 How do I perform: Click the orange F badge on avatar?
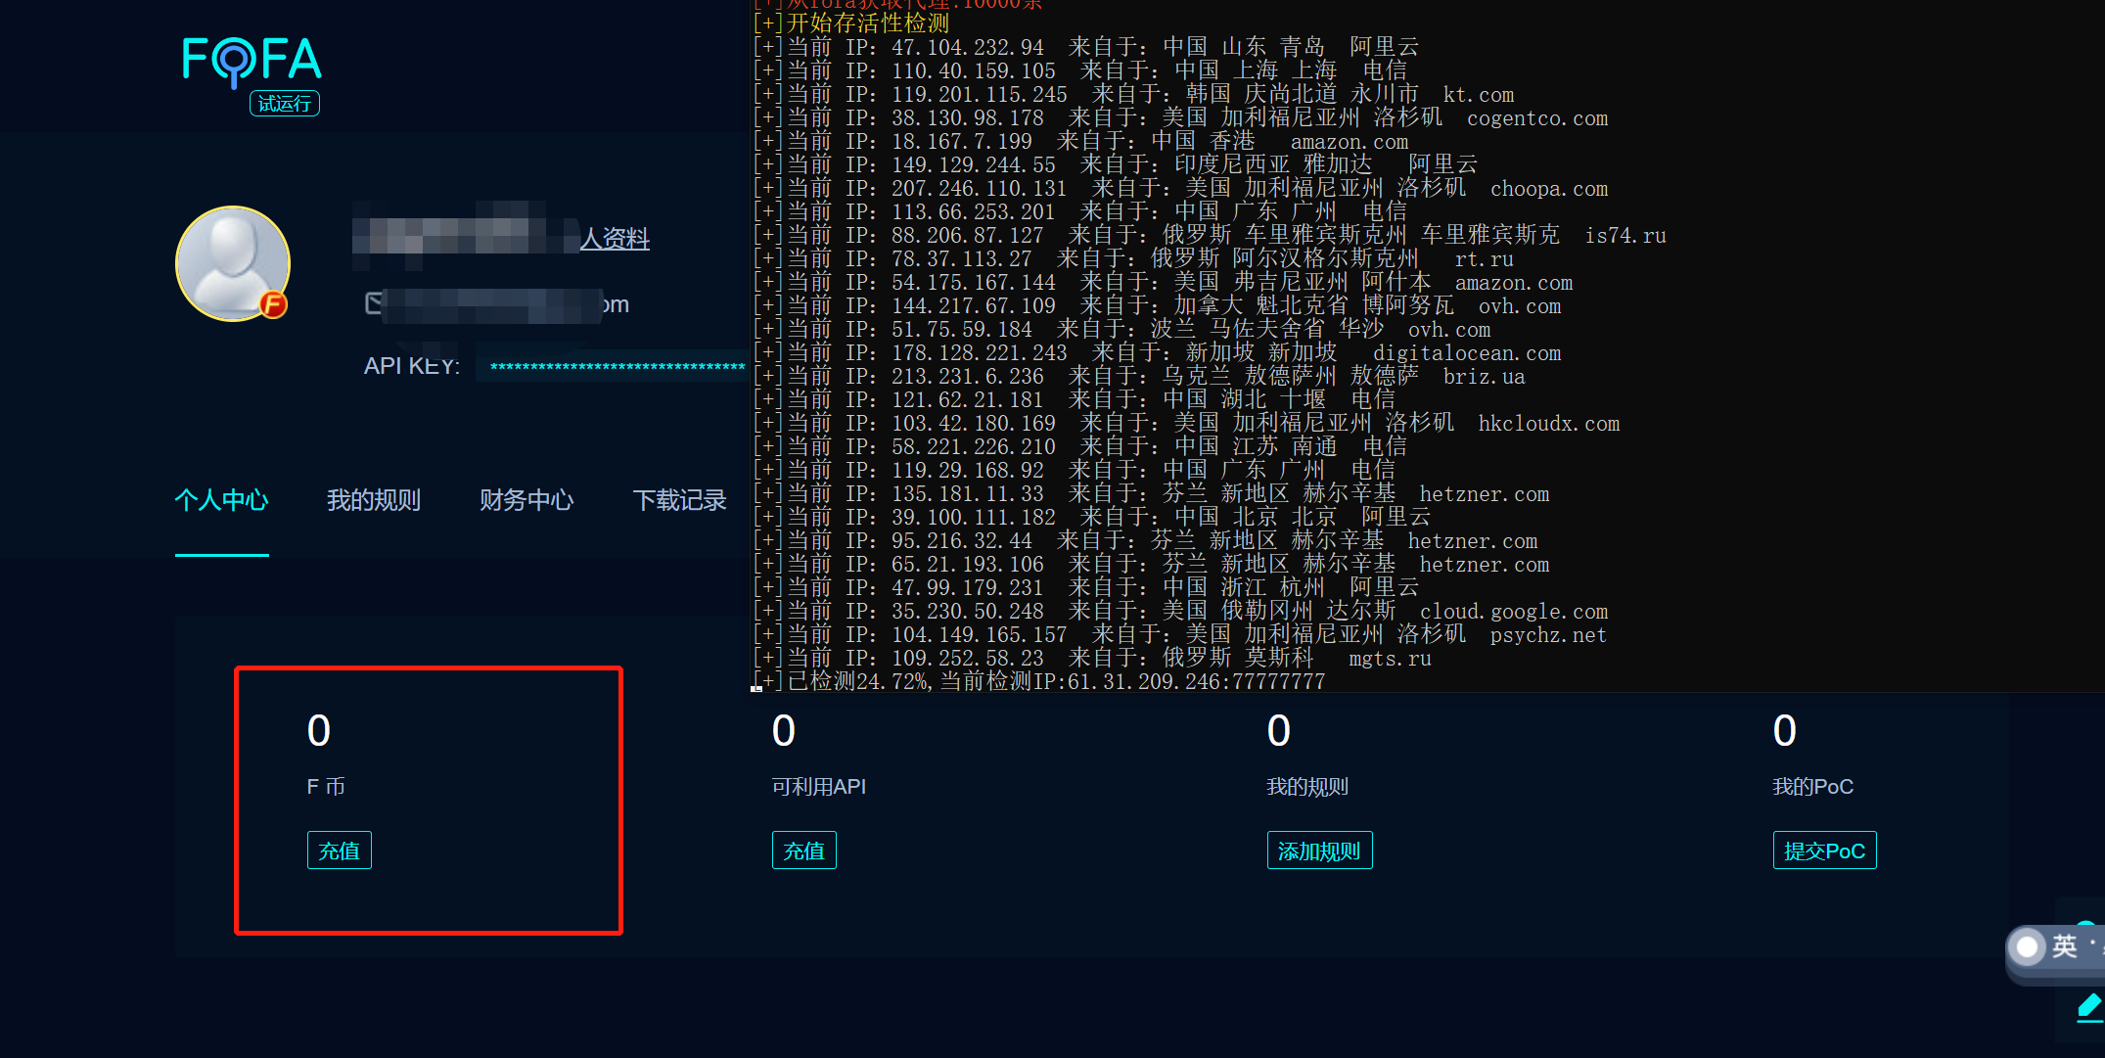coord(273,305)
